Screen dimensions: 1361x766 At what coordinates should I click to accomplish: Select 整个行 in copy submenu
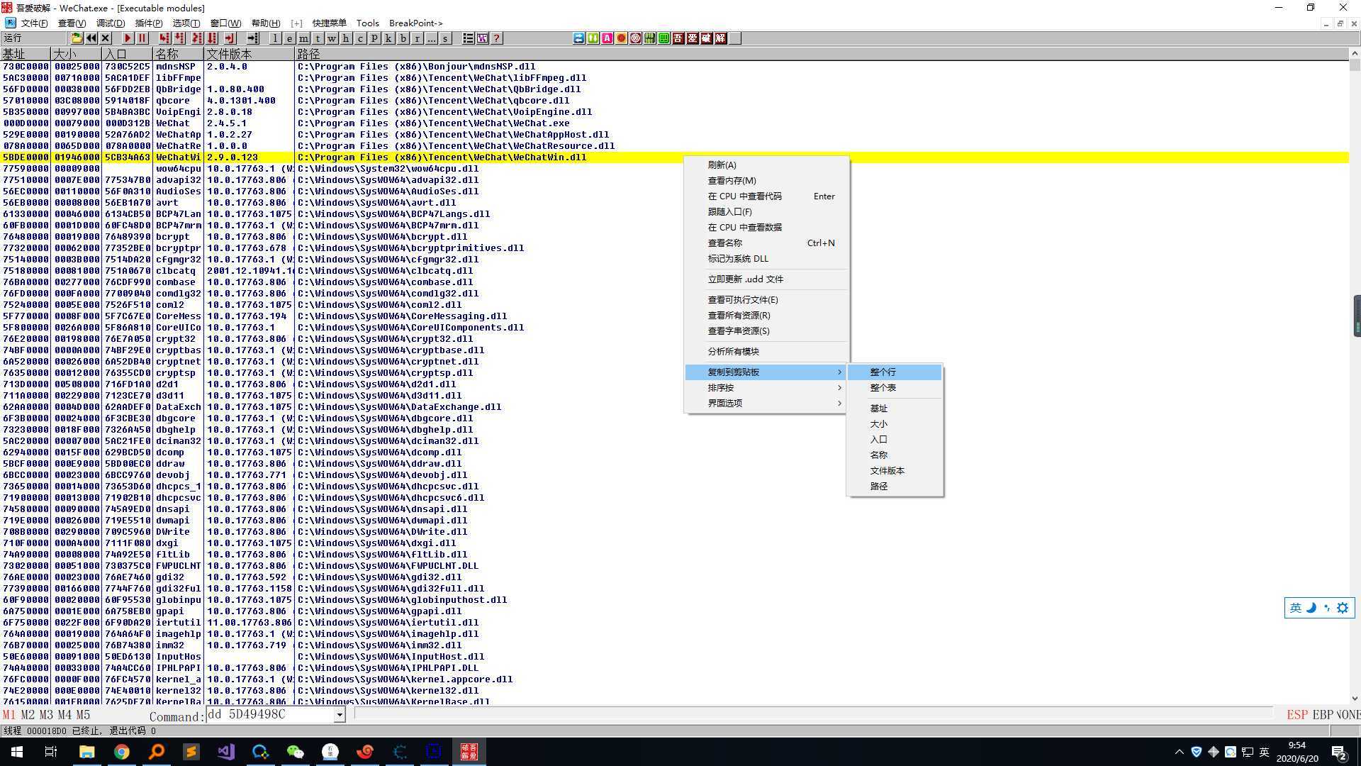[895, 372]
